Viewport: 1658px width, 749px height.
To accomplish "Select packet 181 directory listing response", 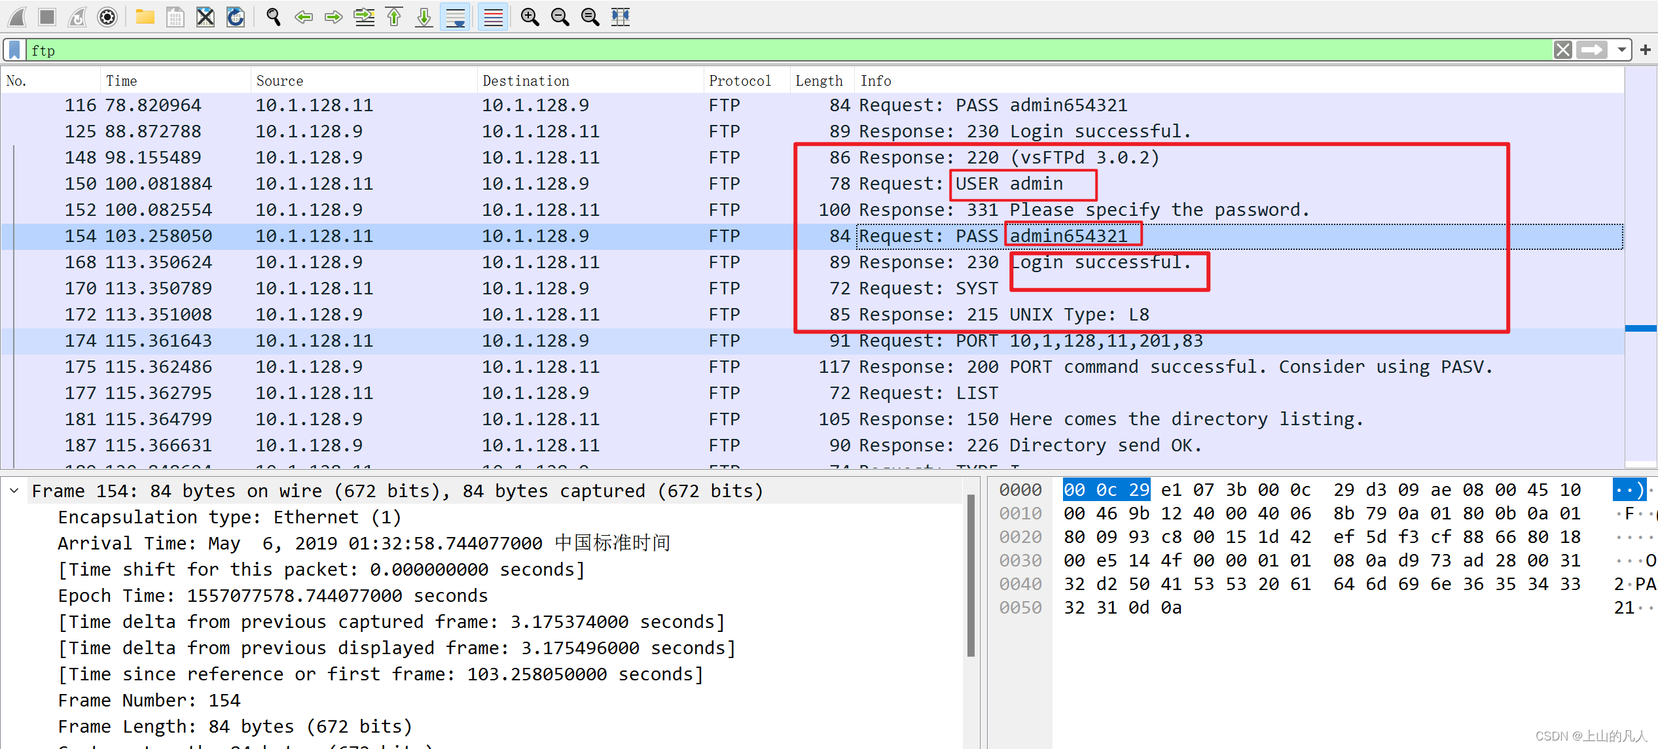I will pyautogui.click(x=812, y=419).
